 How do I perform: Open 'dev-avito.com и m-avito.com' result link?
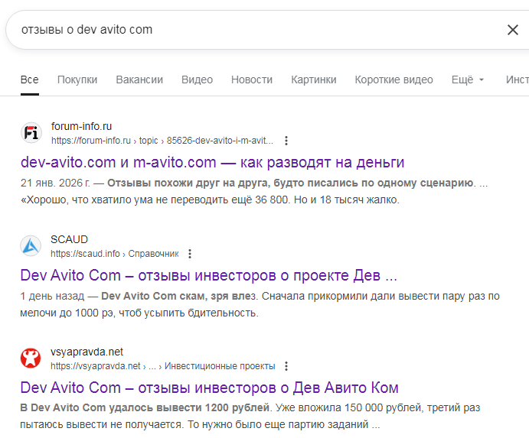coord(212,162)
